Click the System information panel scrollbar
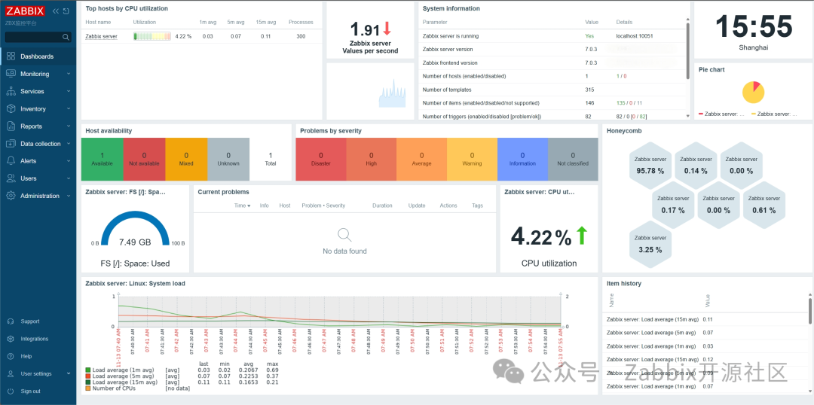 [x=688, y=50]
